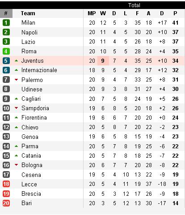Viewport: 185px width, 215px height.
Task: Click the red rank 20 badge
Action: pos(6,203)
